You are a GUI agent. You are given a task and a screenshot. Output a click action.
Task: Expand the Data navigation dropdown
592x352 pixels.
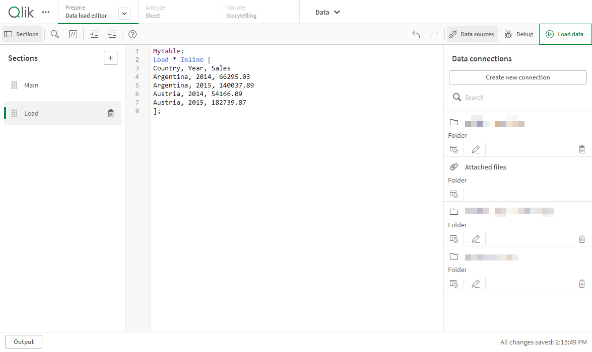327,12
